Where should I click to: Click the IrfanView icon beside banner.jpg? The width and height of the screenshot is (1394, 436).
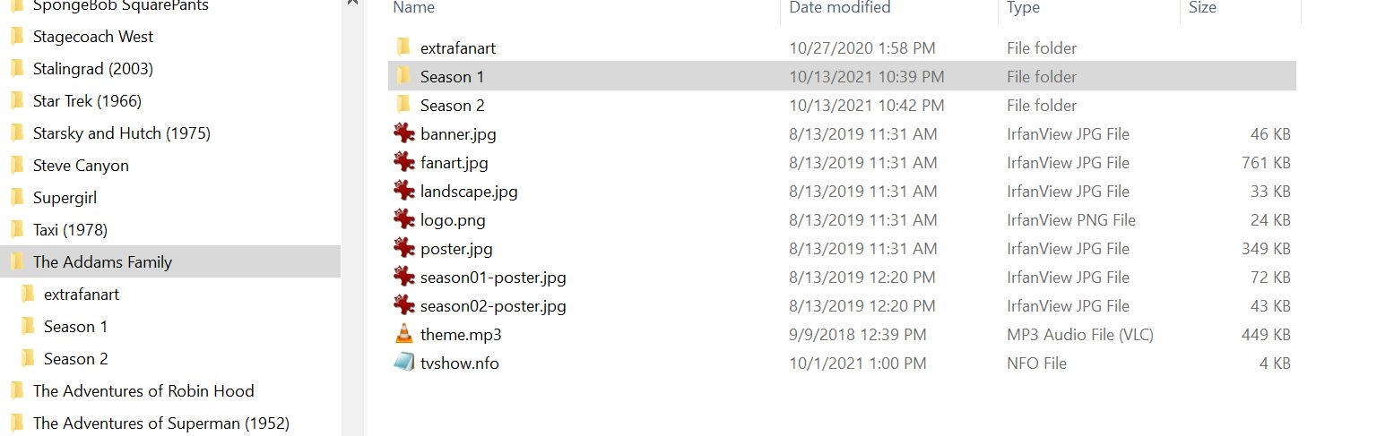[x=404, y=133]
